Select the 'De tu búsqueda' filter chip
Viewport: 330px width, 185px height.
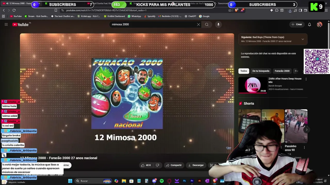[261, 71]
